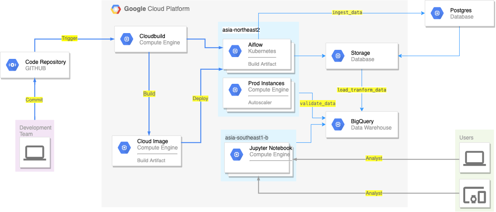Viewport: 496px width, 212px height.
Task: Click the Analyst label pointing to the tablet
Action: coord(374,193)
